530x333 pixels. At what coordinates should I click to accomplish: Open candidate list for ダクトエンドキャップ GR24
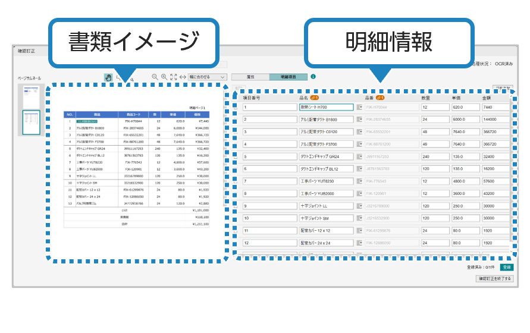(x=359, y=156)
